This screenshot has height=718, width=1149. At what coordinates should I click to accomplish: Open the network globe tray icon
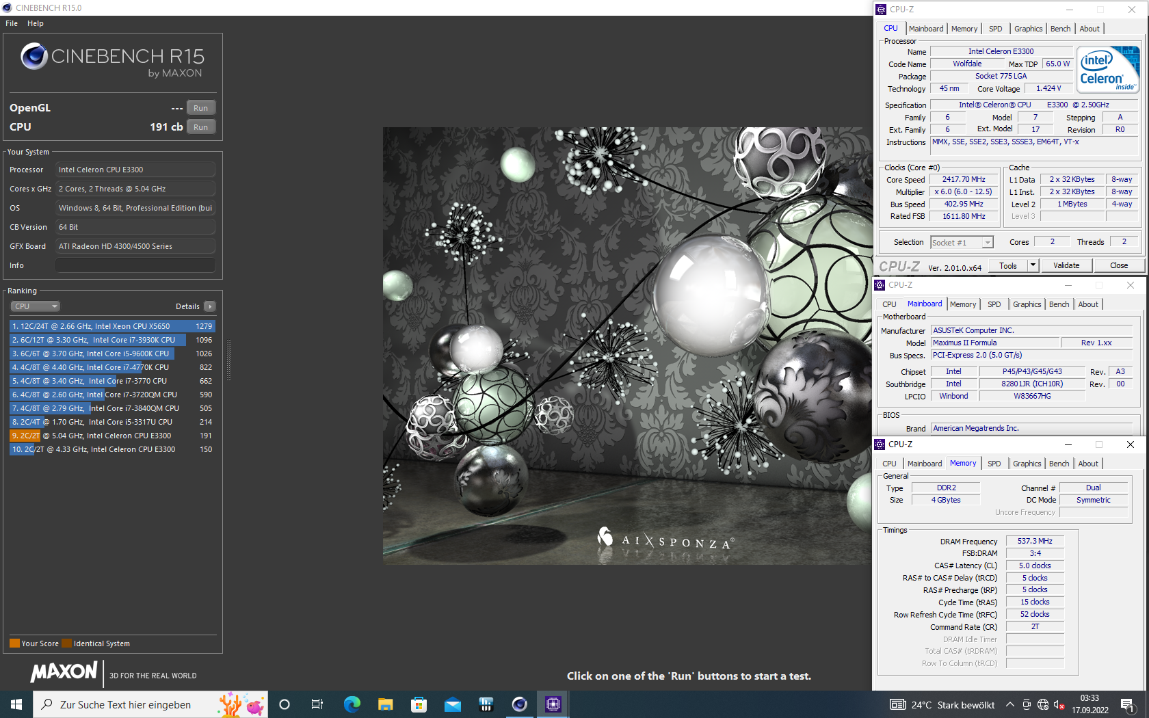(1042, 704)
